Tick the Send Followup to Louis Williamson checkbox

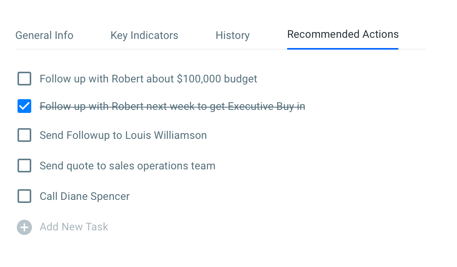(x=24, y=135)
